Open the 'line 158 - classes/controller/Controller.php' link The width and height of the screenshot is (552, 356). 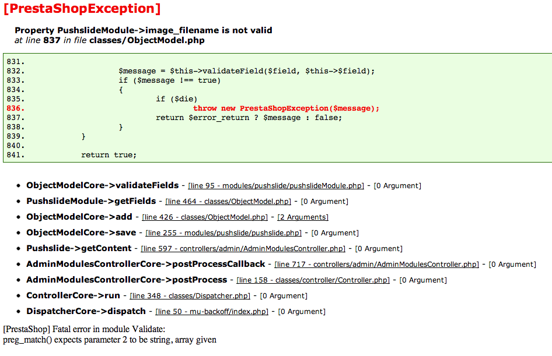click(313, 280)
